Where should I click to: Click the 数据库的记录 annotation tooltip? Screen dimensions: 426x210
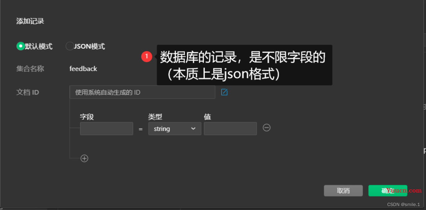click(244, 65)
